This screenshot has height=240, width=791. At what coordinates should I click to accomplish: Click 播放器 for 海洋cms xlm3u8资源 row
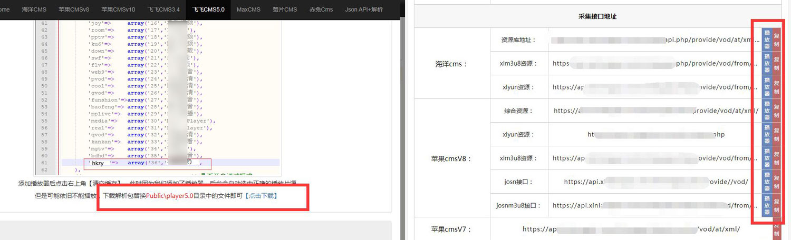pyautogui.click(x=767, y=63)
